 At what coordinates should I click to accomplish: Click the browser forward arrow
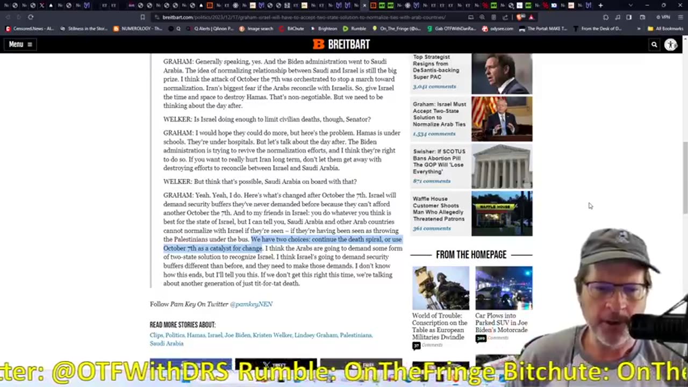(19, 17)
